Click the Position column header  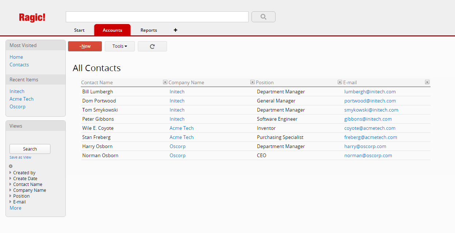(x=265, y=83)
